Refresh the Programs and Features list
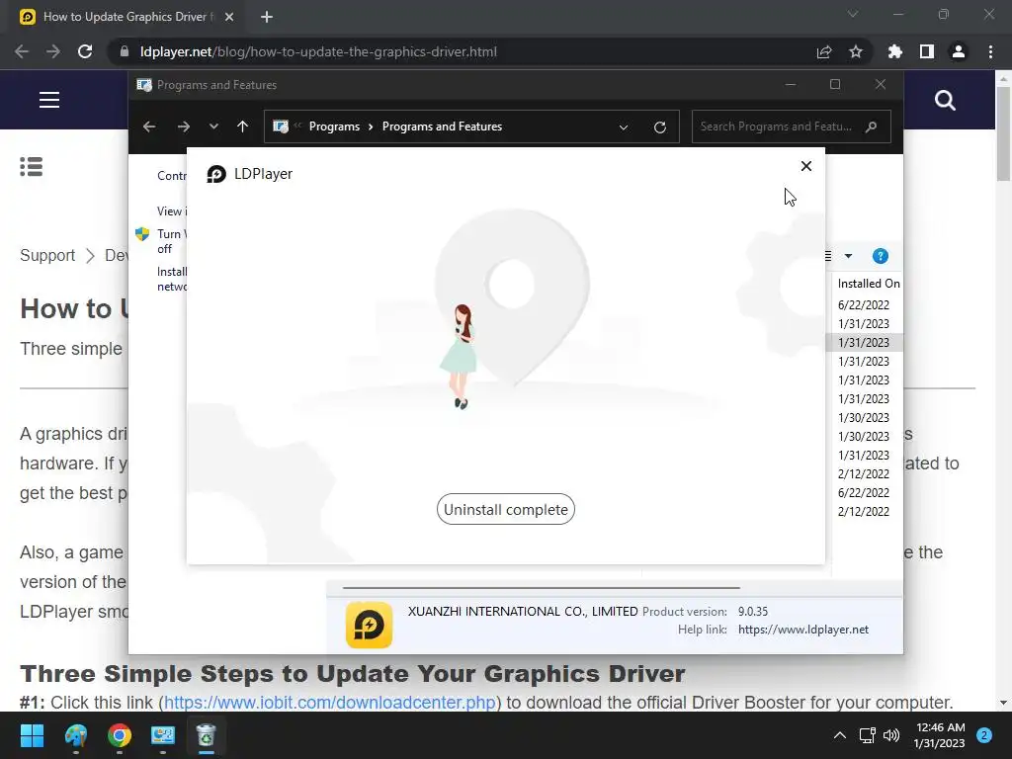The image size is (1012, 759). click(x=659, y=127)
